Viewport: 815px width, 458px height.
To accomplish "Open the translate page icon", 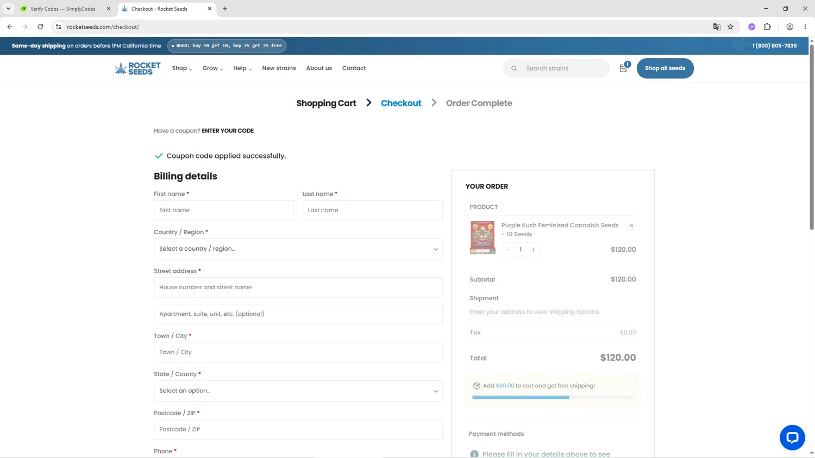I will coord(717,27).
